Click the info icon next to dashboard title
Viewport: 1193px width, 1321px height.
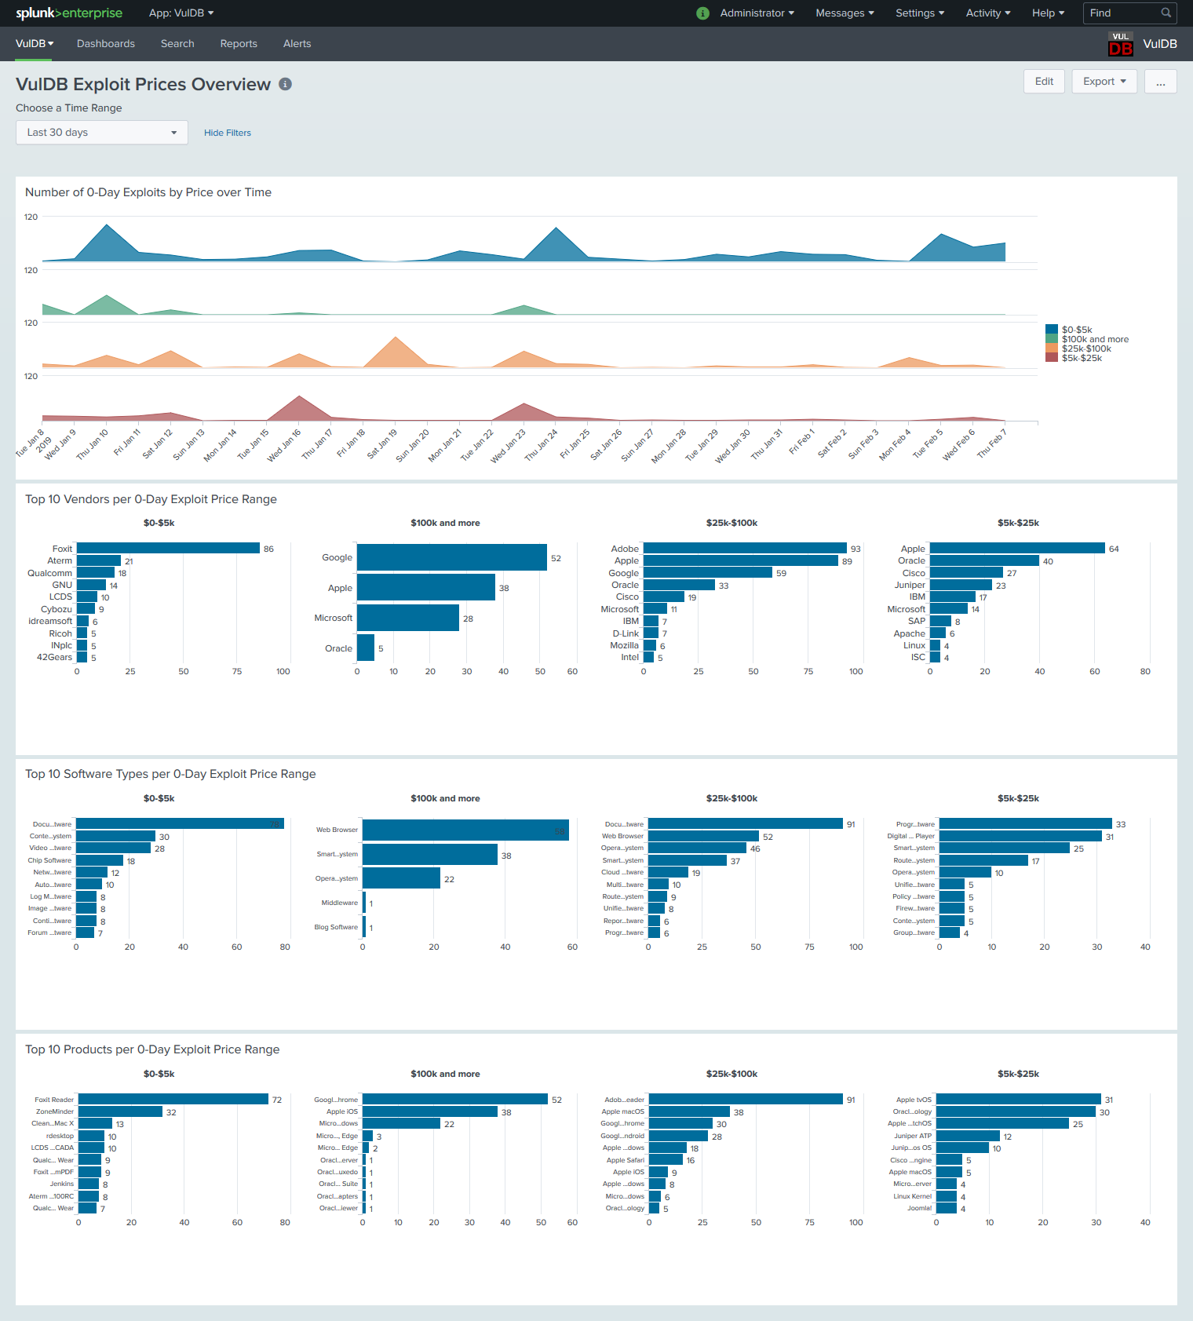click(285, 84)
